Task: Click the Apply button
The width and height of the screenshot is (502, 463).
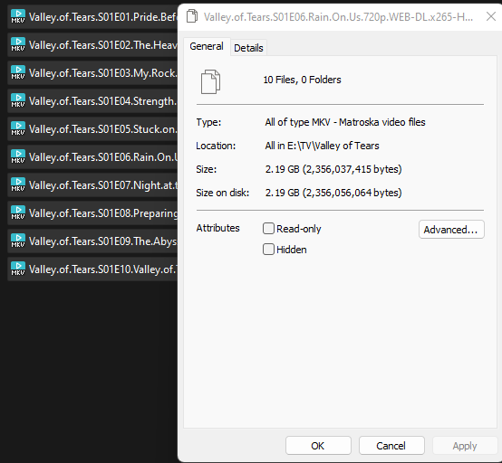Action: point(465,446)
